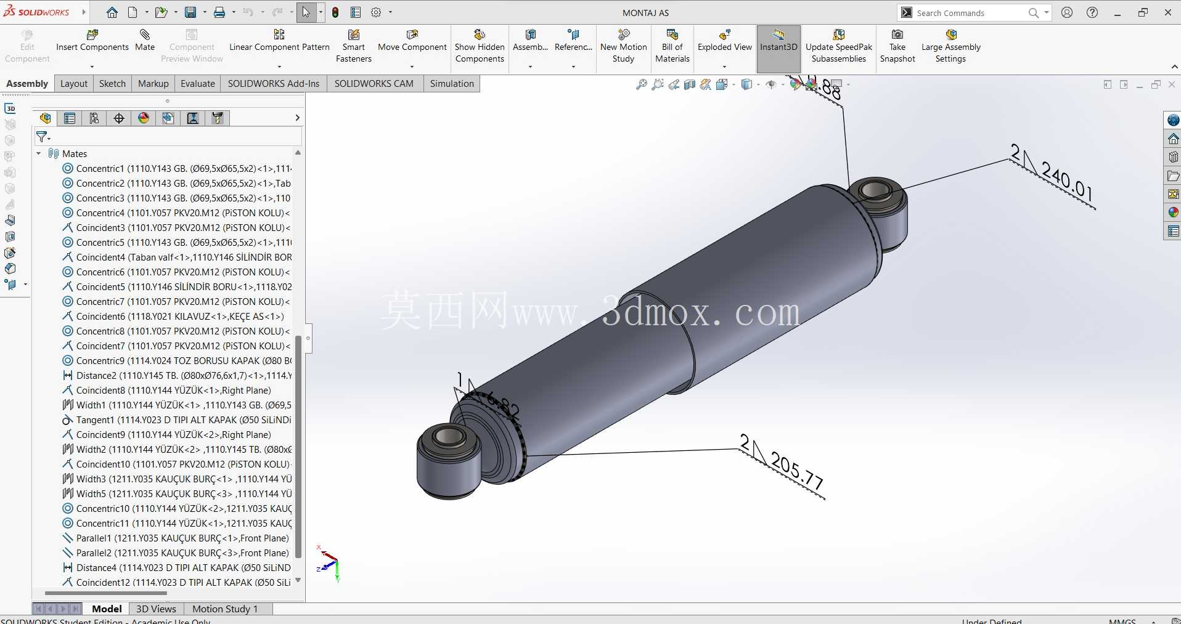Screen dimensions: 1181x624
Task: Click Zoom to Area icon in view toolbar
Action: coord(658,84)
